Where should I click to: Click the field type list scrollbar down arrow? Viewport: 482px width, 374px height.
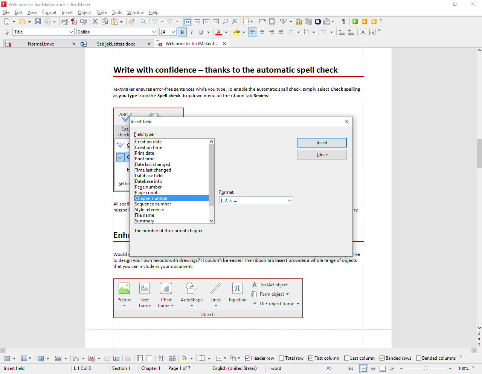[x=211, y=221]
